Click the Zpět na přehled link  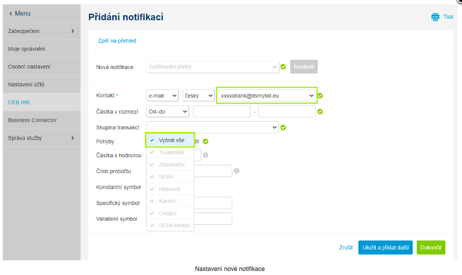tap(117, 41)
